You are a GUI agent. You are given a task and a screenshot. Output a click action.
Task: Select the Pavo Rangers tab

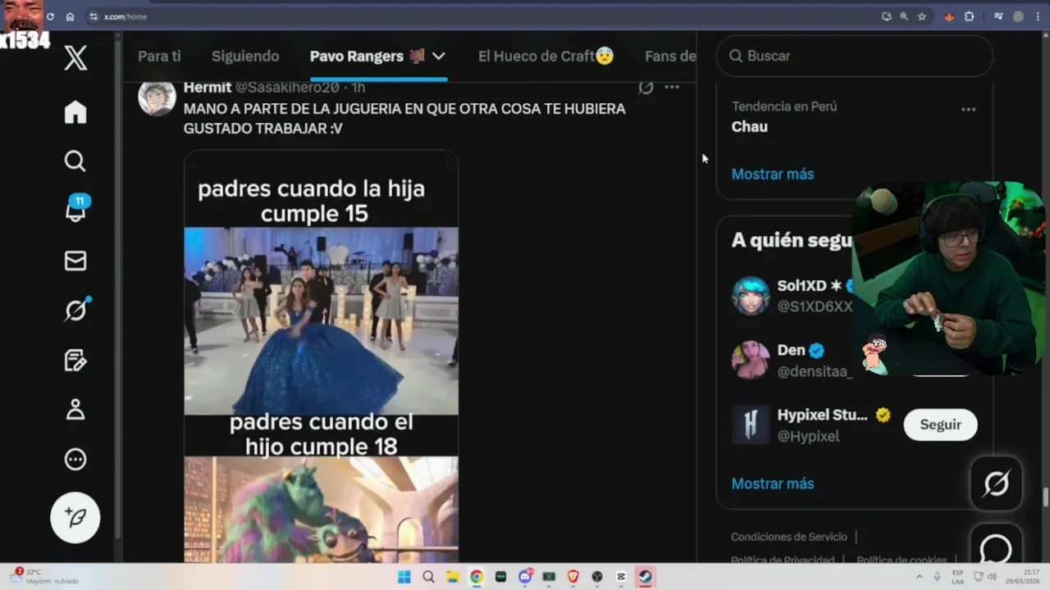(367, 56)
